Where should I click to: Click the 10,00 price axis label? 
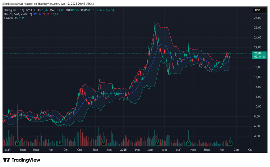[x=258, y=106]
